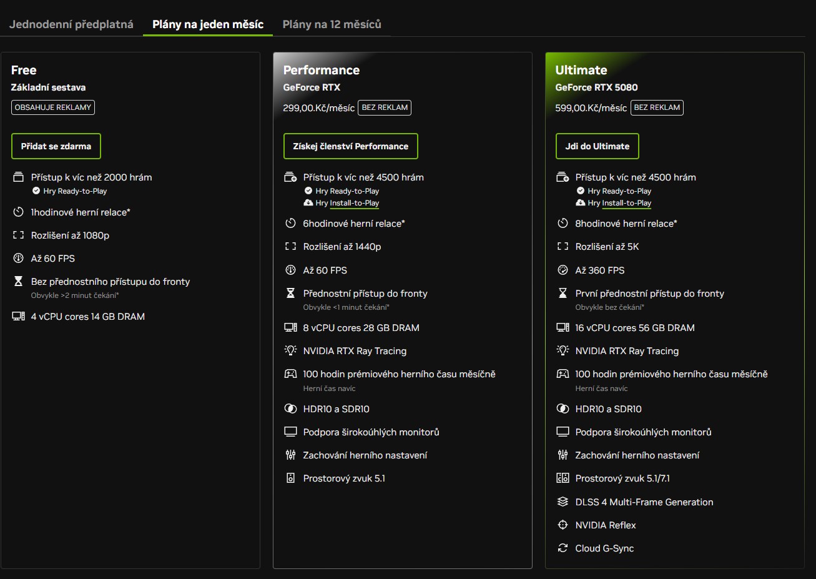The height and width of the screenshot is (579, 816).
Task: Click Získej členství Performance button
Action: click(x=351, y=146)
